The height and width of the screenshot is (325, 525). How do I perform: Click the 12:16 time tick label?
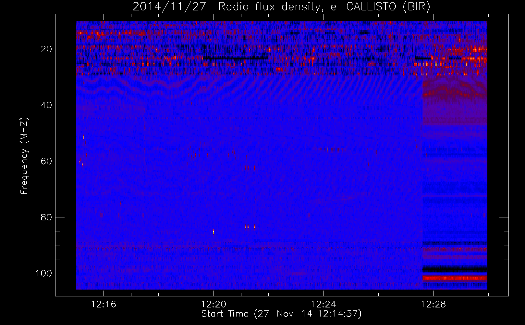pyautogui.click(x=104, y=305)
